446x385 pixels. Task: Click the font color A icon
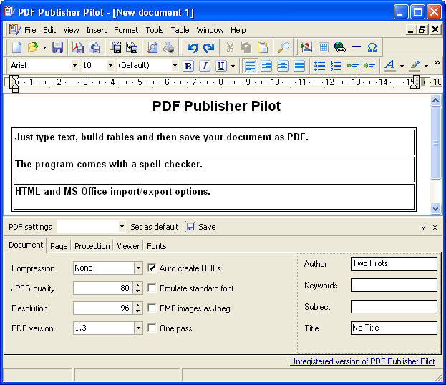[x=389, y=66]
